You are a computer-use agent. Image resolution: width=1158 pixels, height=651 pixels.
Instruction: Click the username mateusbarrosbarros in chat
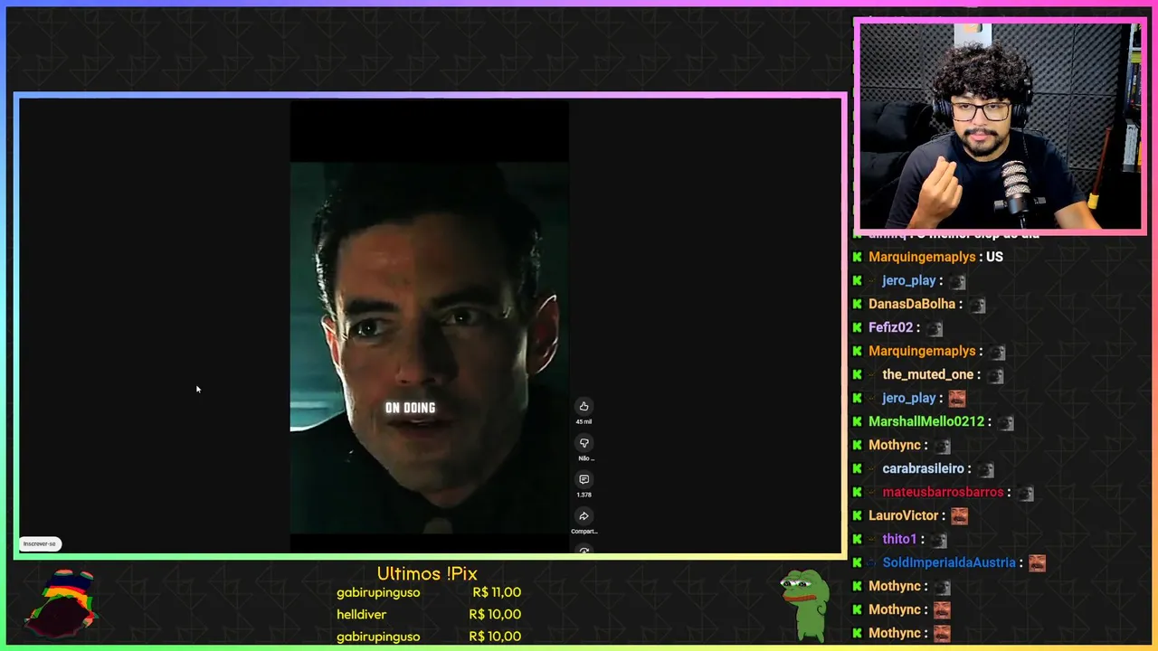tap(943, 492)
